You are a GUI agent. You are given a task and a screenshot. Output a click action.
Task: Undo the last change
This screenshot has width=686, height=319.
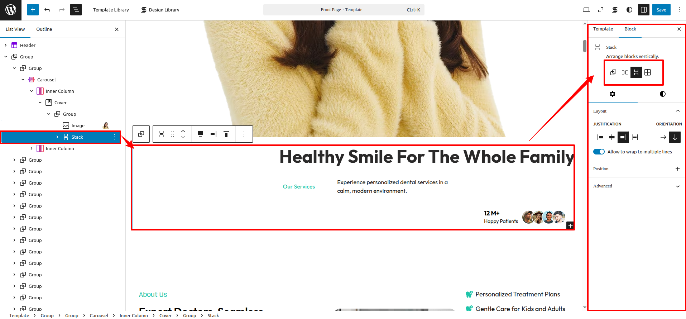47,10
